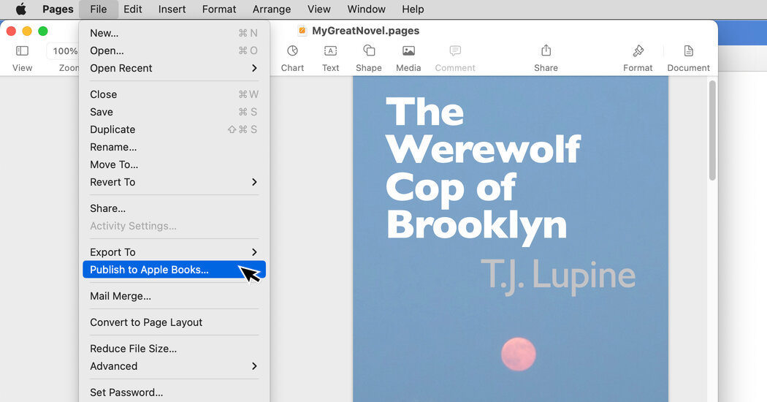Open the Apple menu logo
Screen dimensions: 767x402
pyautogui.click(x=21, y=10)
